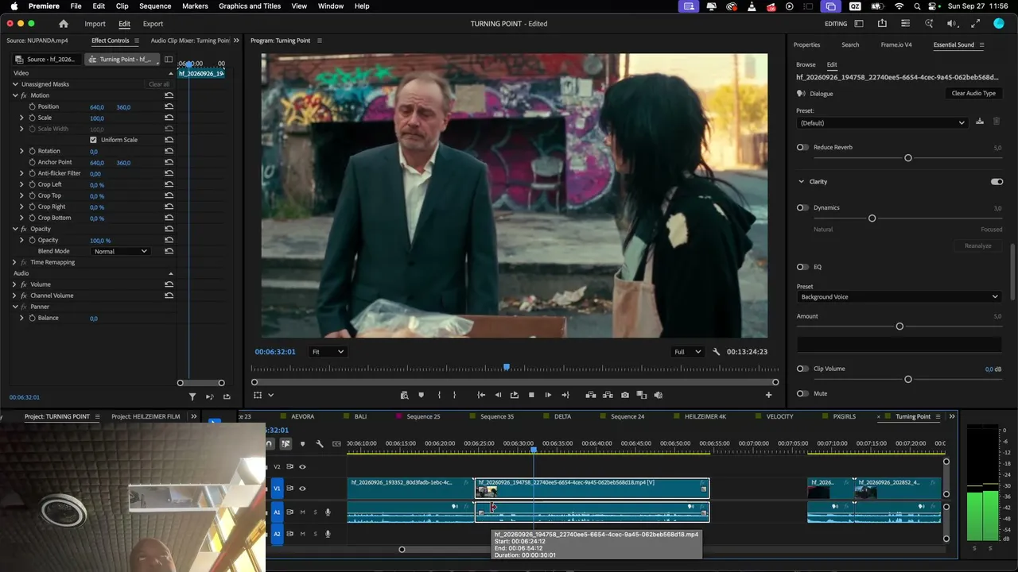Click the Closed Captions track icon in timeline

(336, 443)
